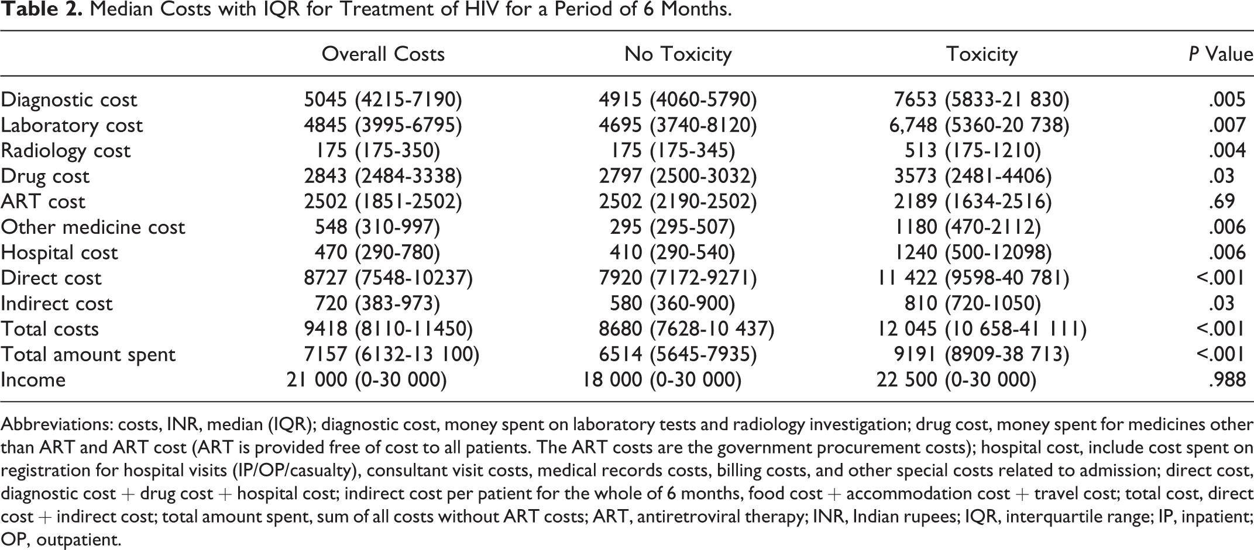1254x550 pixels.
Task: Click the Total costs row label
Action: [49, 328]
